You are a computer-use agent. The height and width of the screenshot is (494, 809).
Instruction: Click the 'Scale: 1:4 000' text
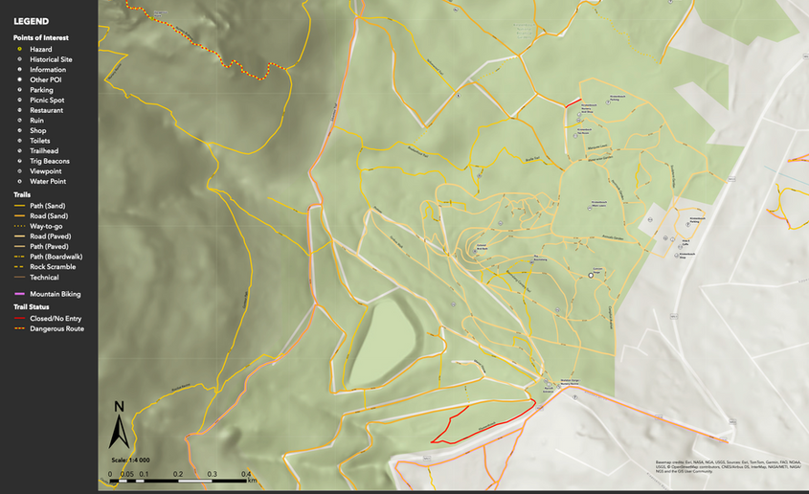[x=130, y=460]
